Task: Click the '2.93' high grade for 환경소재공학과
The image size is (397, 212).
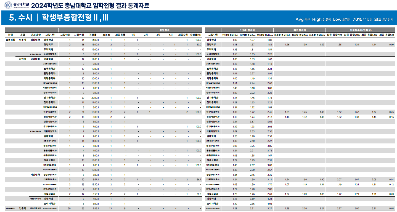Action: point(235,146)
